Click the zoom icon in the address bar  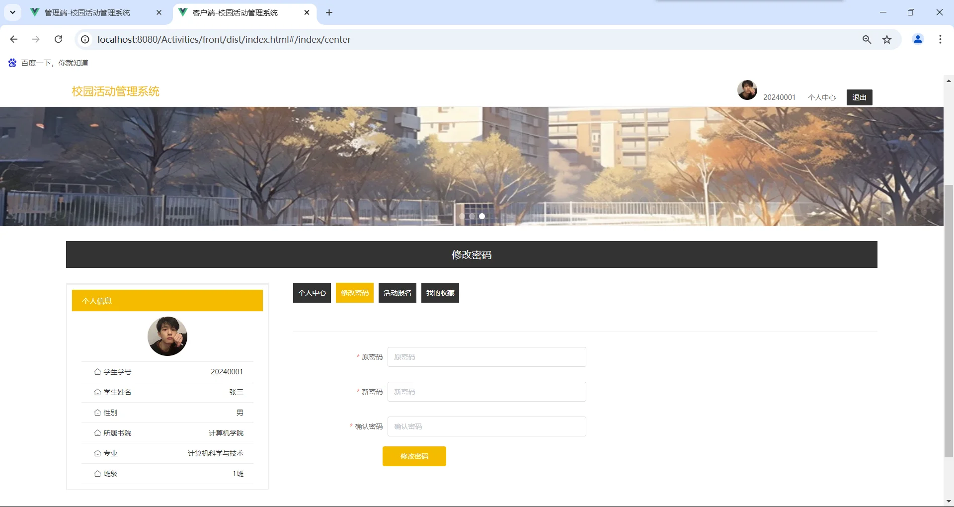[x=867, y=39]
